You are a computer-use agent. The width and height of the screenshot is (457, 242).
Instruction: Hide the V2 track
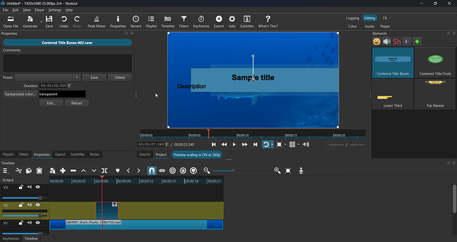38,205
